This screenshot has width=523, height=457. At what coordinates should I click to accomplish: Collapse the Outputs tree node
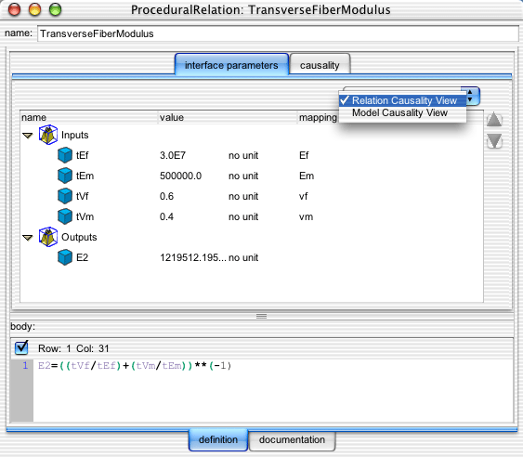pyautogui.click(x=27, y=238)
